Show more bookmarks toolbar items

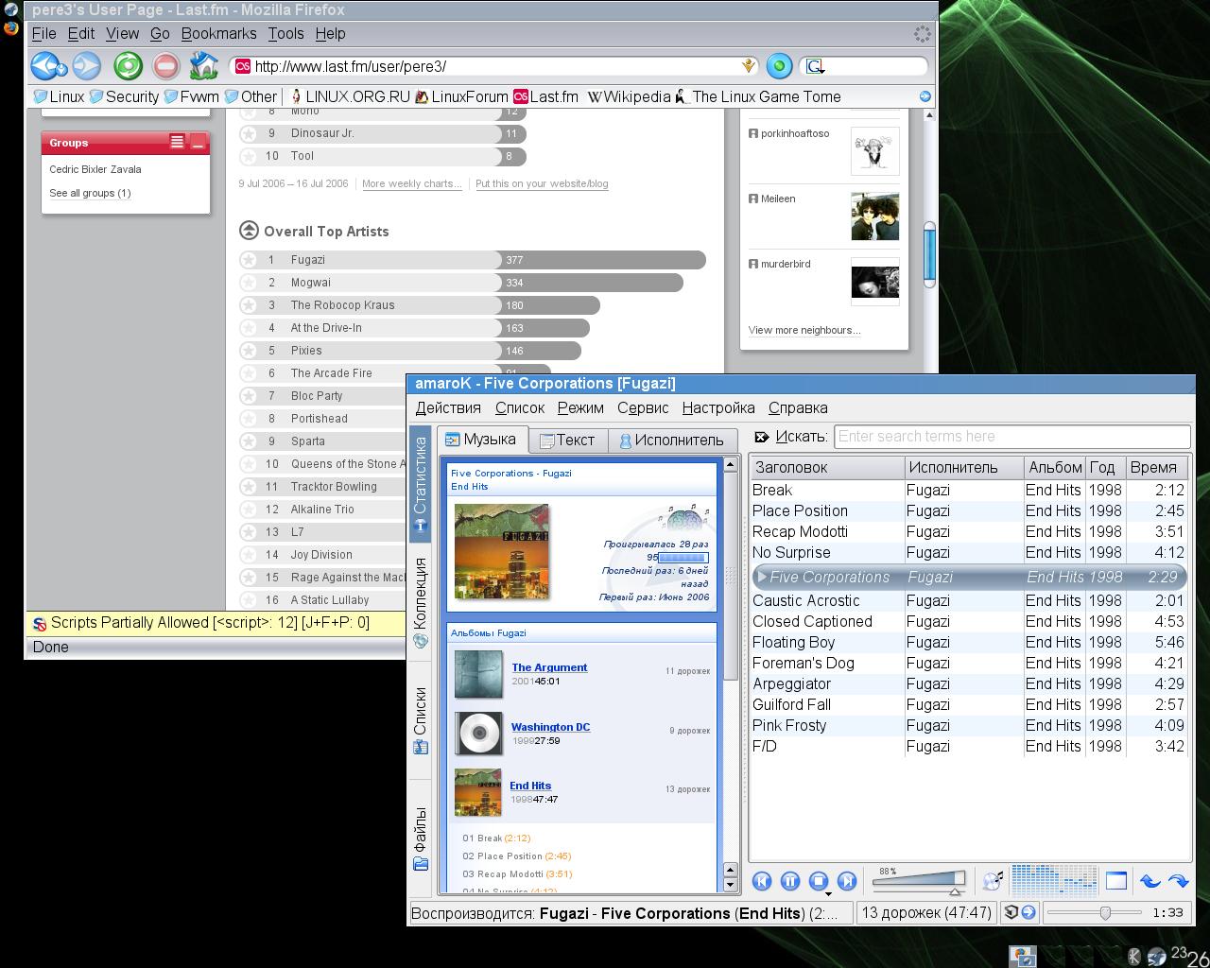[925, 96]
